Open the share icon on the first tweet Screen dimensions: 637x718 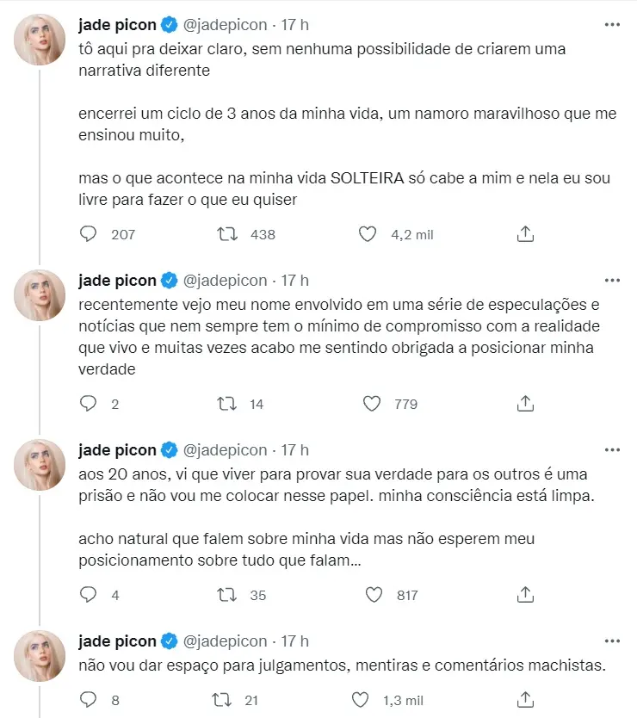pyautogui.click(x=524, y=233)
